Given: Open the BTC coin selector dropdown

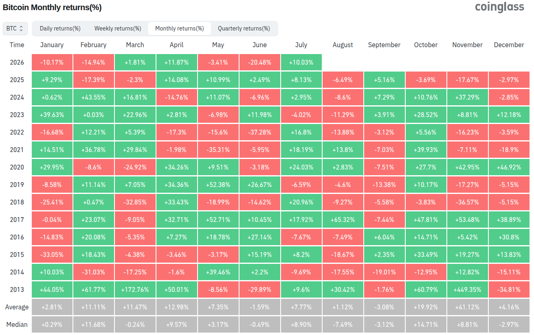Looking at the screenshot, I should [x=15, y=28].
